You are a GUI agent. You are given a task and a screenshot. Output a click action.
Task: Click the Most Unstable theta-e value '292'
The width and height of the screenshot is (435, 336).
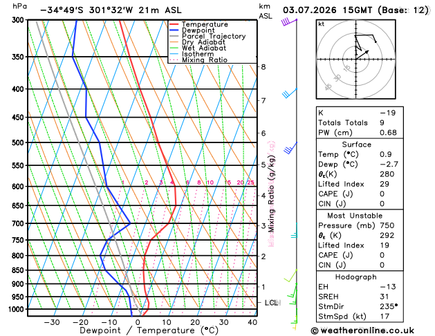tap(387, 236)
